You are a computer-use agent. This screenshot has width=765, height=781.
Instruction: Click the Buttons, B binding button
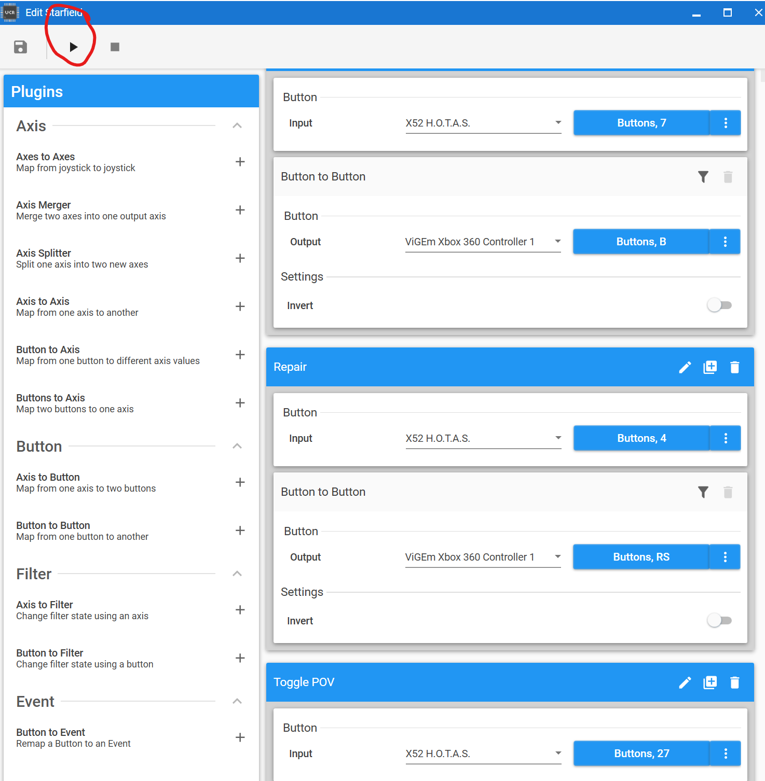[641, 242]
